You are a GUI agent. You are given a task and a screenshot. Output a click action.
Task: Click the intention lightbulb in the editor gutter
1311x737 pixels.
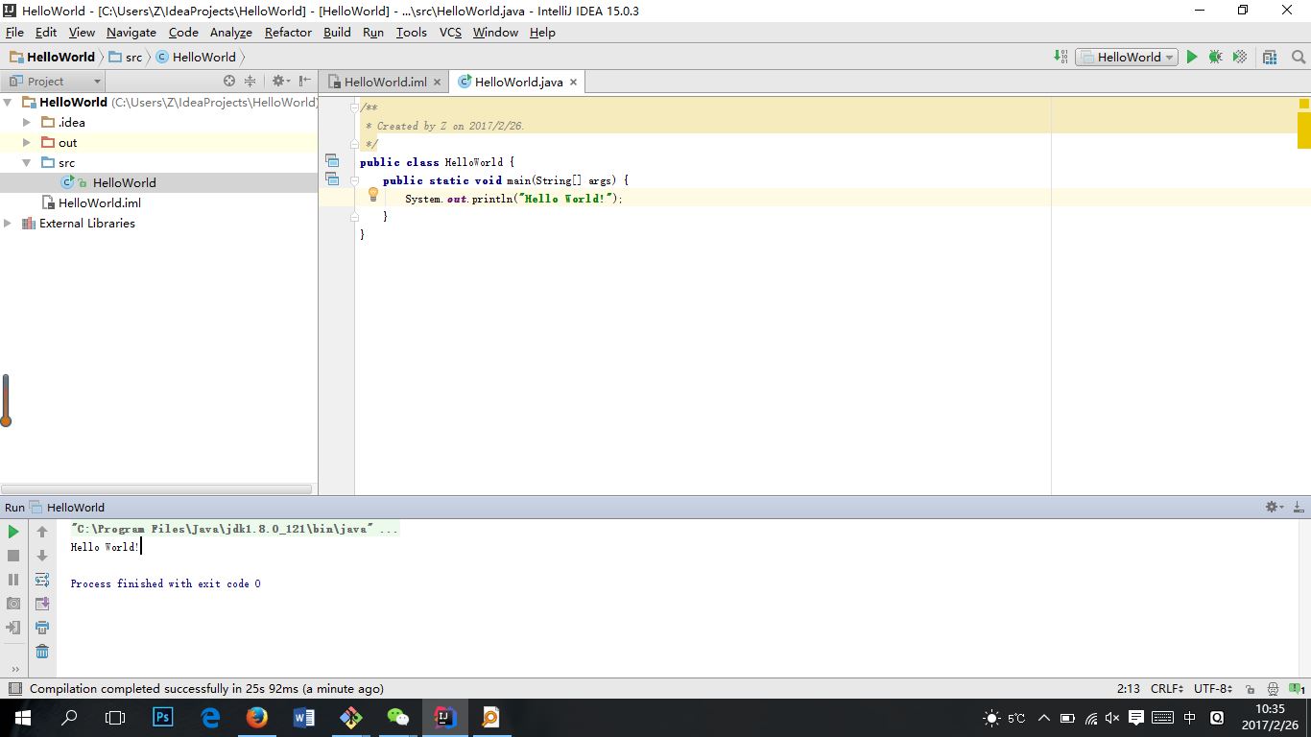pyautogui.click(x=373, y=195)
